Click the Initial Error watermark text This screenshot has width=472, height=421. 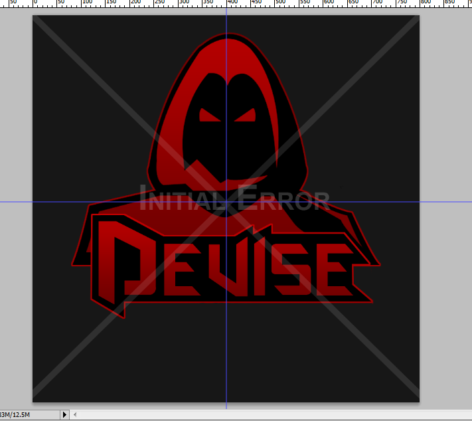235,199
